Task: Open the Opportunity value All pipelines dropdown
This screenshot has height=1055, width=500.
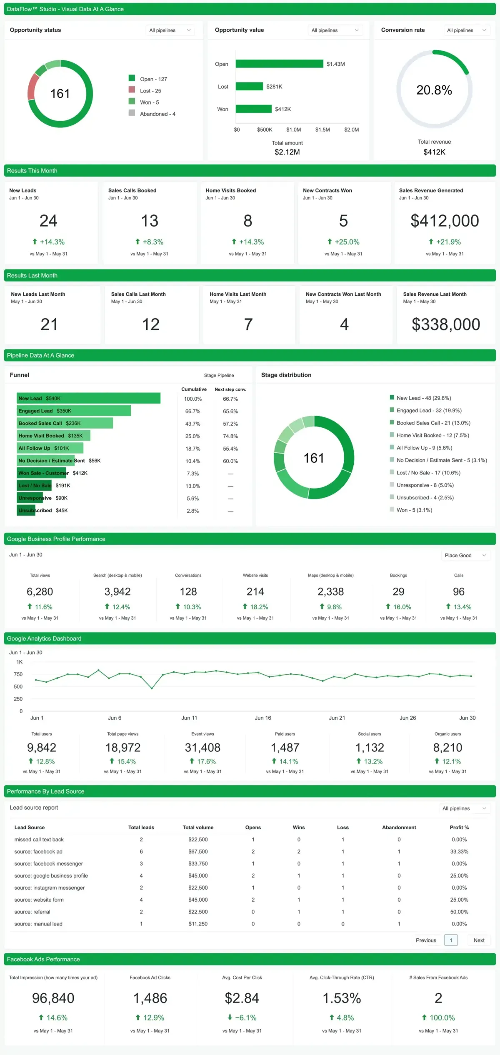Action: tap(335, 30)
